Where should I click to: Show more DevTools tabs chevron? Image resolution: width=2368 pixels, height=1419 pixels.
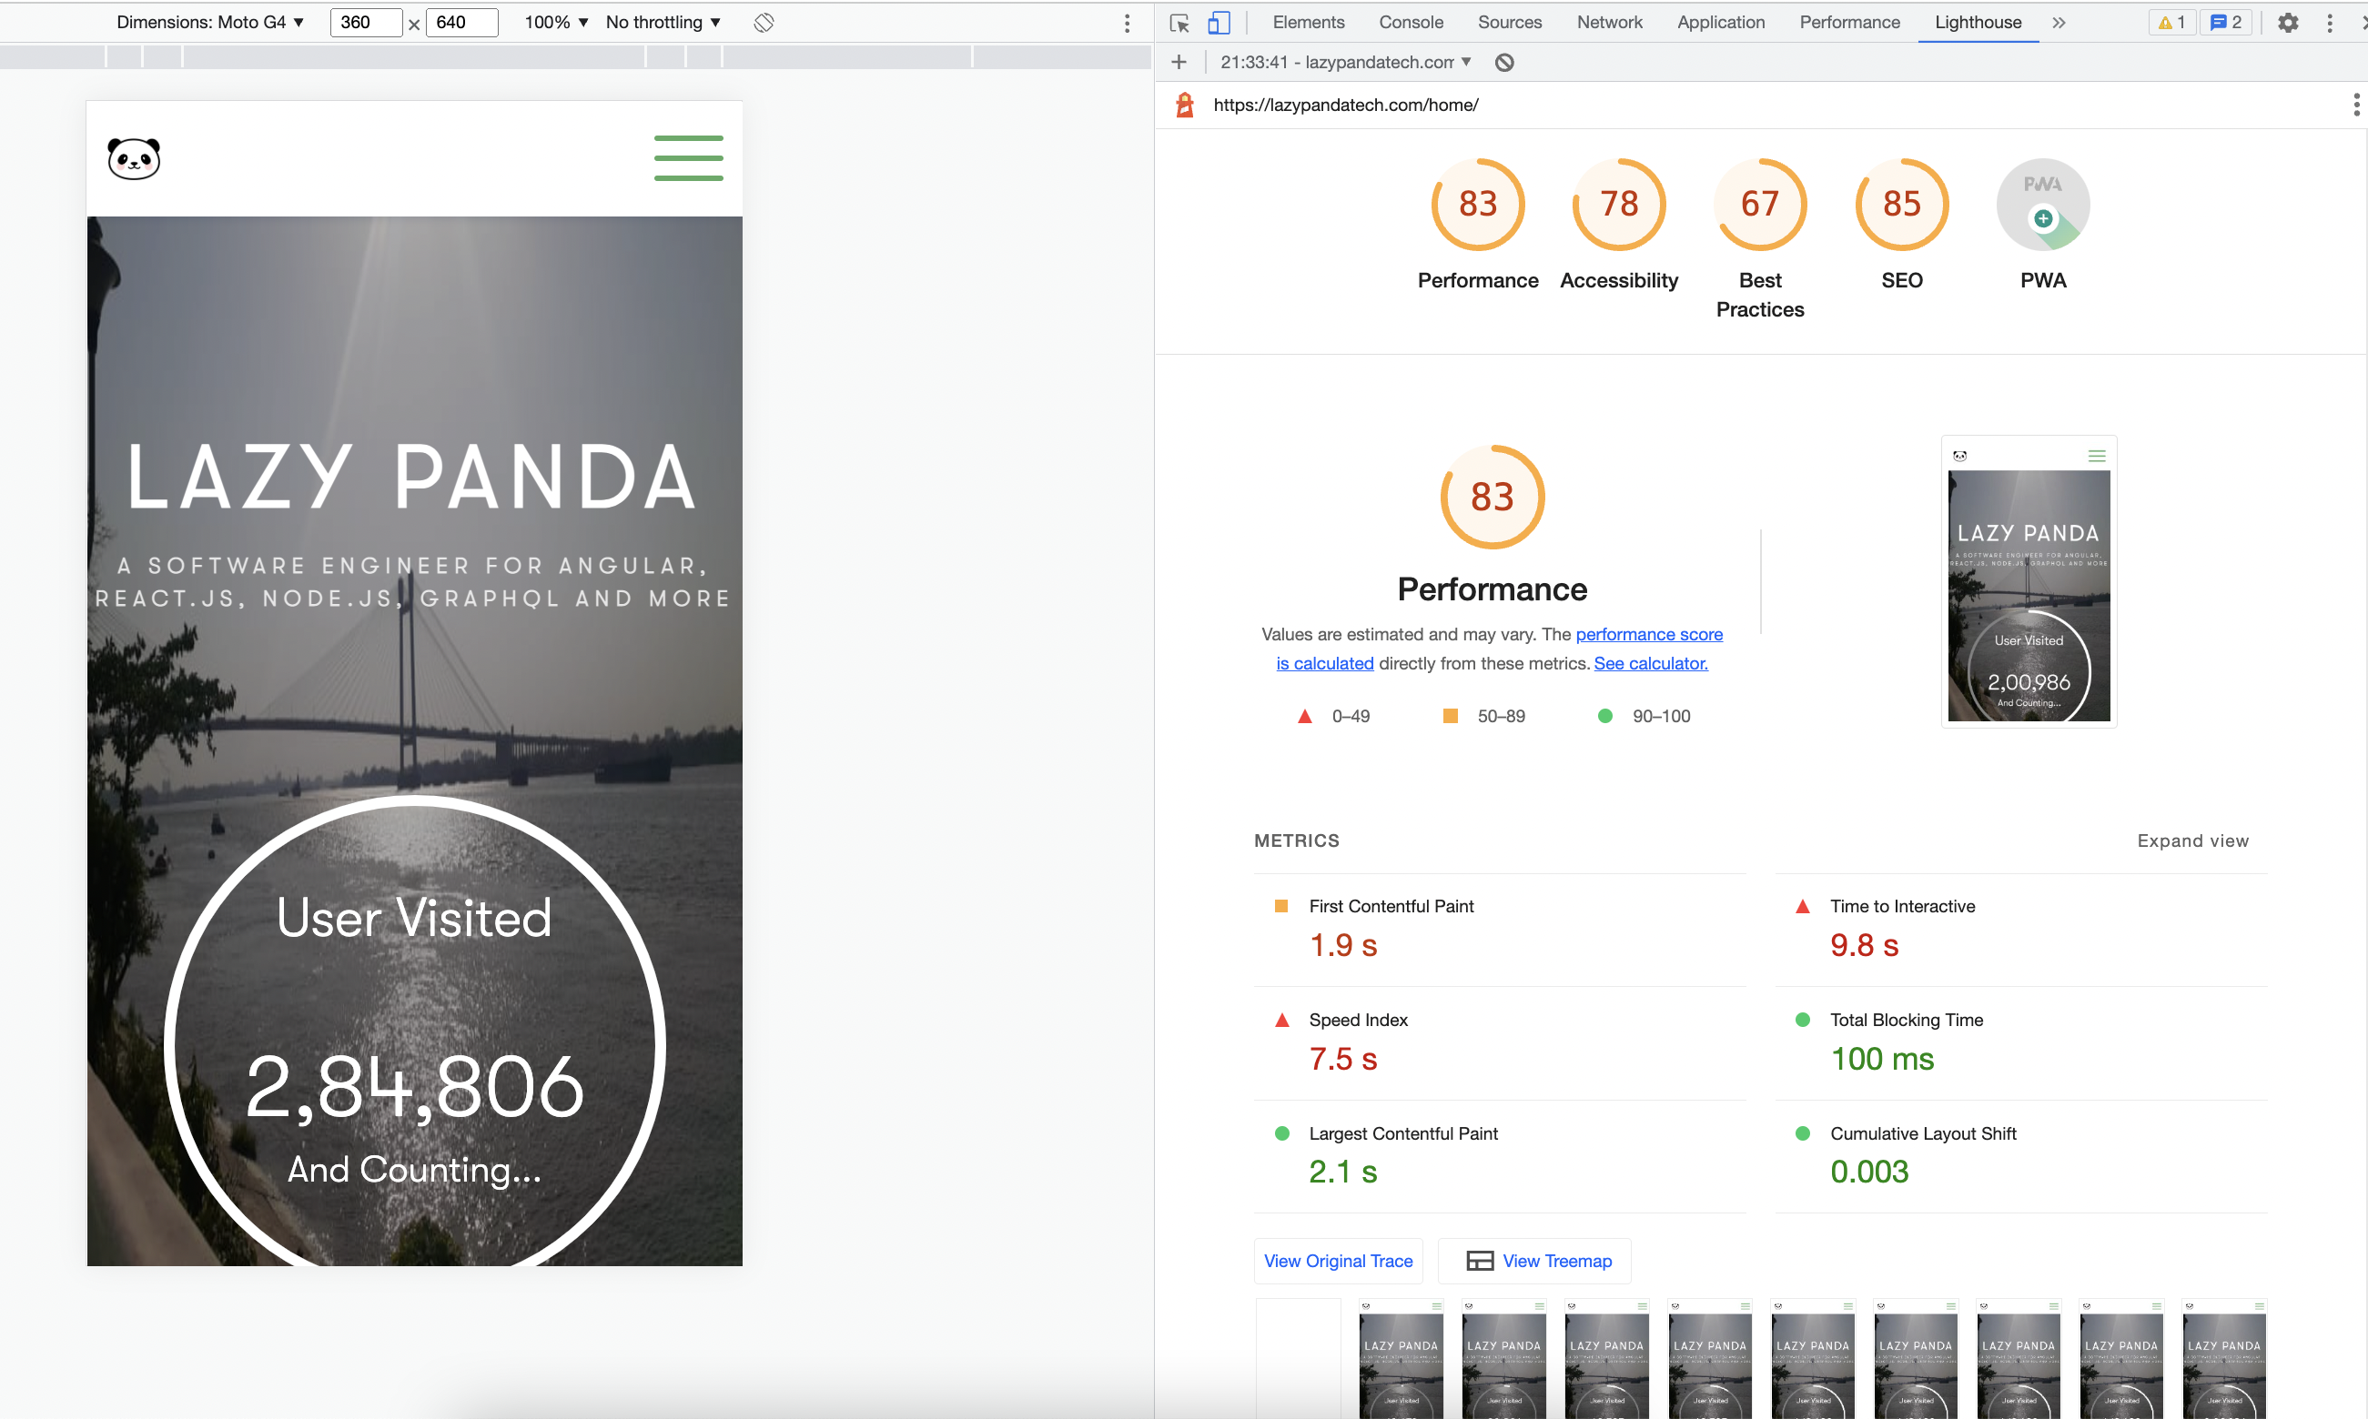2059,23
